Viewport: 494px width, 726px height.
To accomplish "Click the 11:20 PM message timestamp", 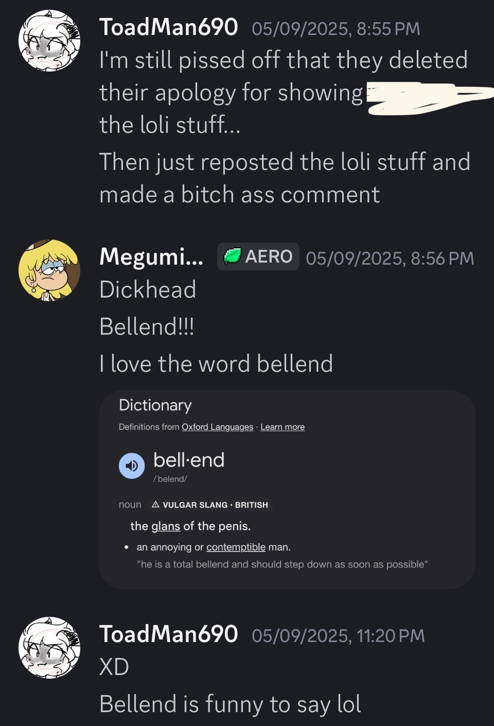I will [x=339, y=636].
